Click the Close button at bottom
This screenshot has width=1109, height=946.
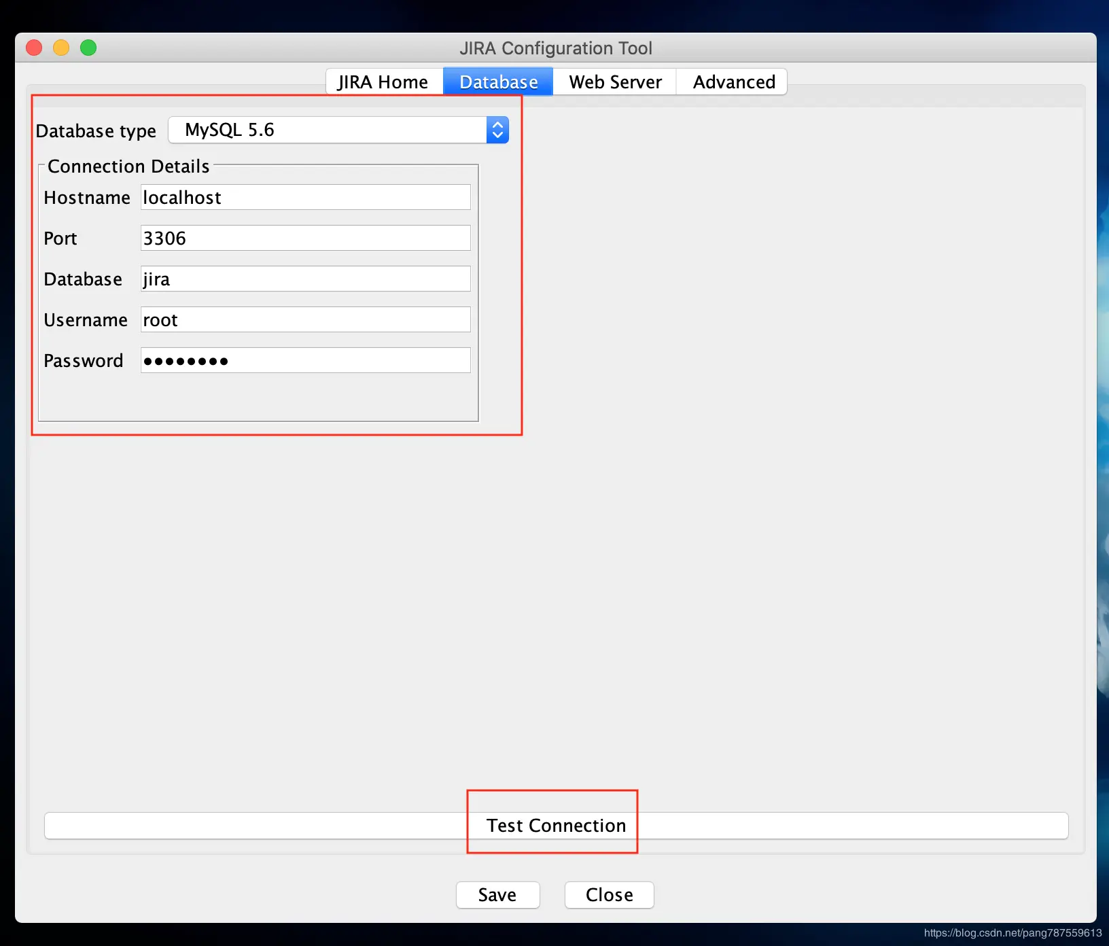609,895
